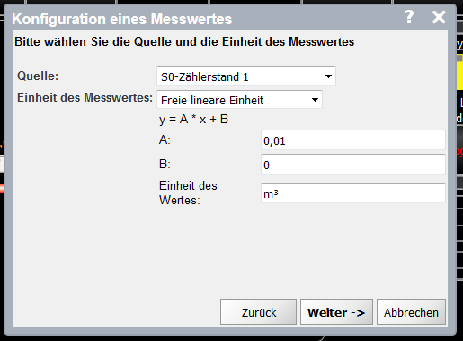Click the arrow on the Quelle combo box
The image size is (463, 341).
point(328,76)
